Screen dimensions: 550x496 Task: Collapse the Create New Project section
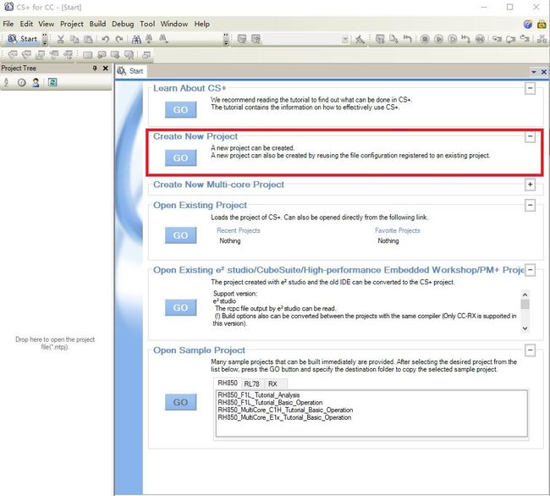(x=530, y=136)
